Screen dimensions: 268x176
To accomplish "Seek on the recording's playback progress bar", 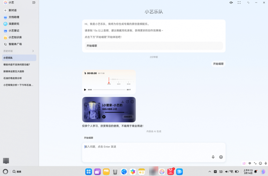I will click(x=109, y=90).
